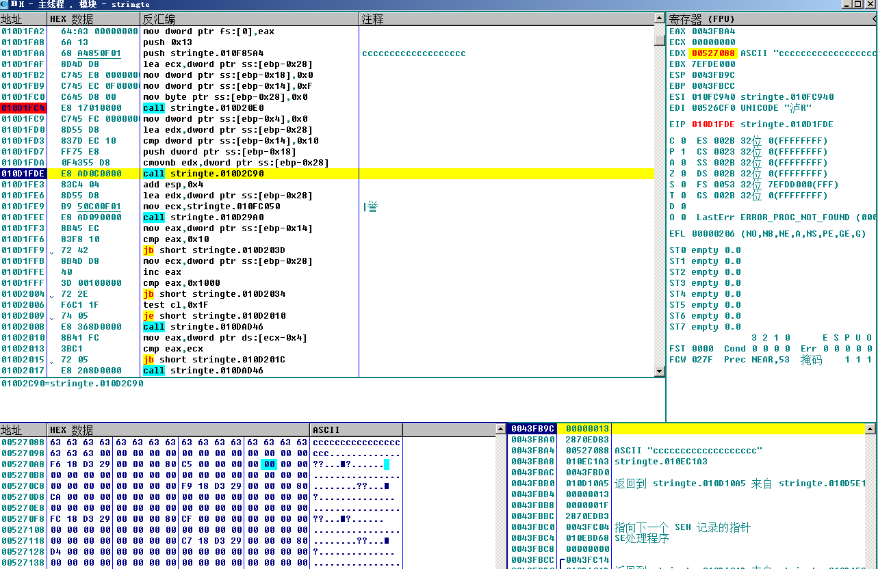The height and width of the screenshot is (569, 878).
Task: Select the ECX register value 00000000
Action: point(713,42)
